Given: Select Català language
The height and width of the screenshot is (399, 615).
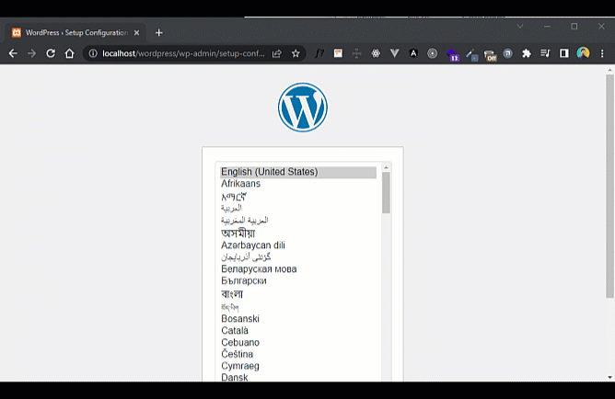Looking at the screenshot, I should (298, 330).
